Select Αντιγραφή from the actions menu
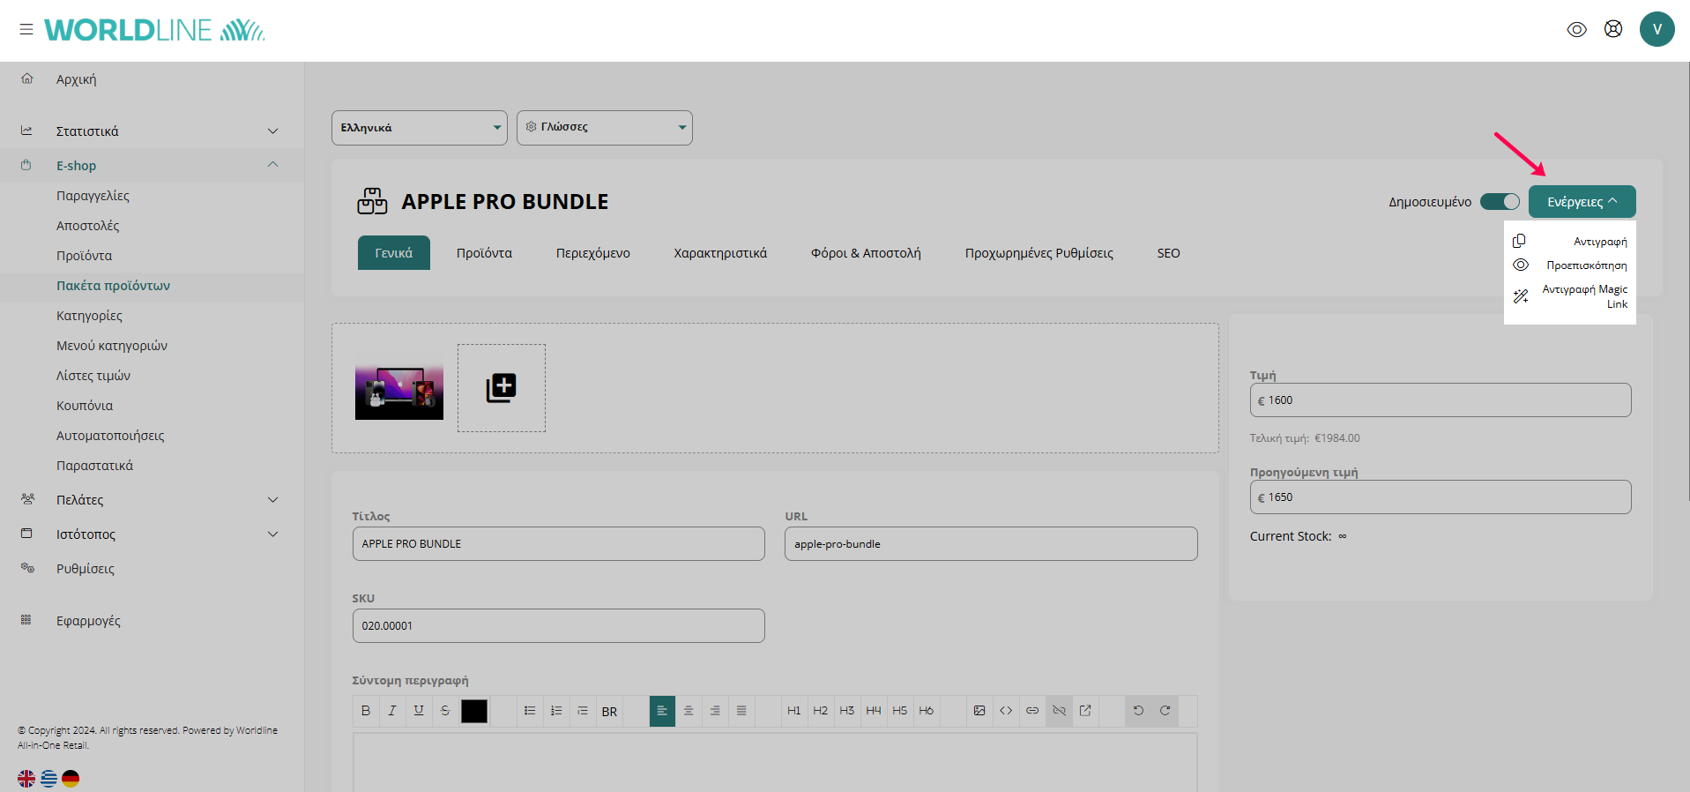This screenshot has height=792, width=1690. click(1599, 242)
